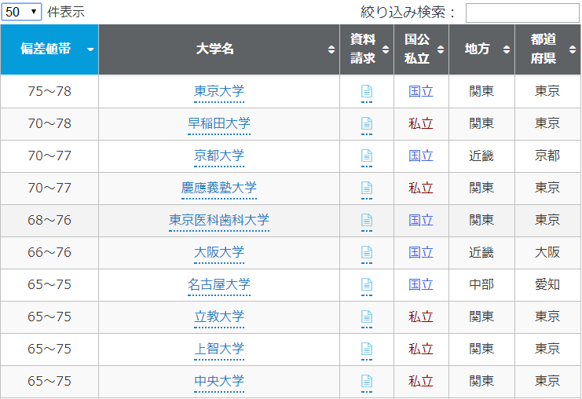Click document request icon for 名古屋大学

(x=366, y=285)
